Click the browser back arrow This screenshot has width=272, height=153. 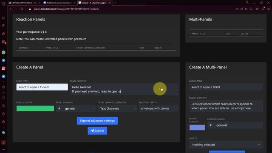(x=10, y=9)
